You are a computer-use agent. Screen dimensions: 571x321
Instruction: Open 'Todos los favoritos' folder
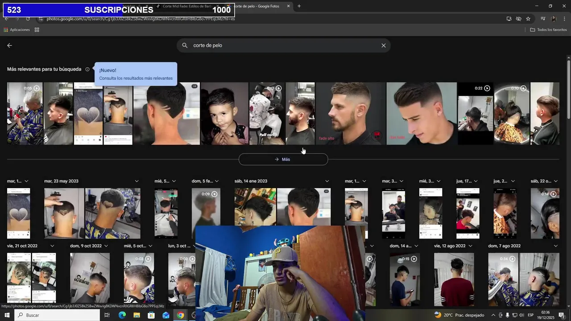tap(548, 30)
